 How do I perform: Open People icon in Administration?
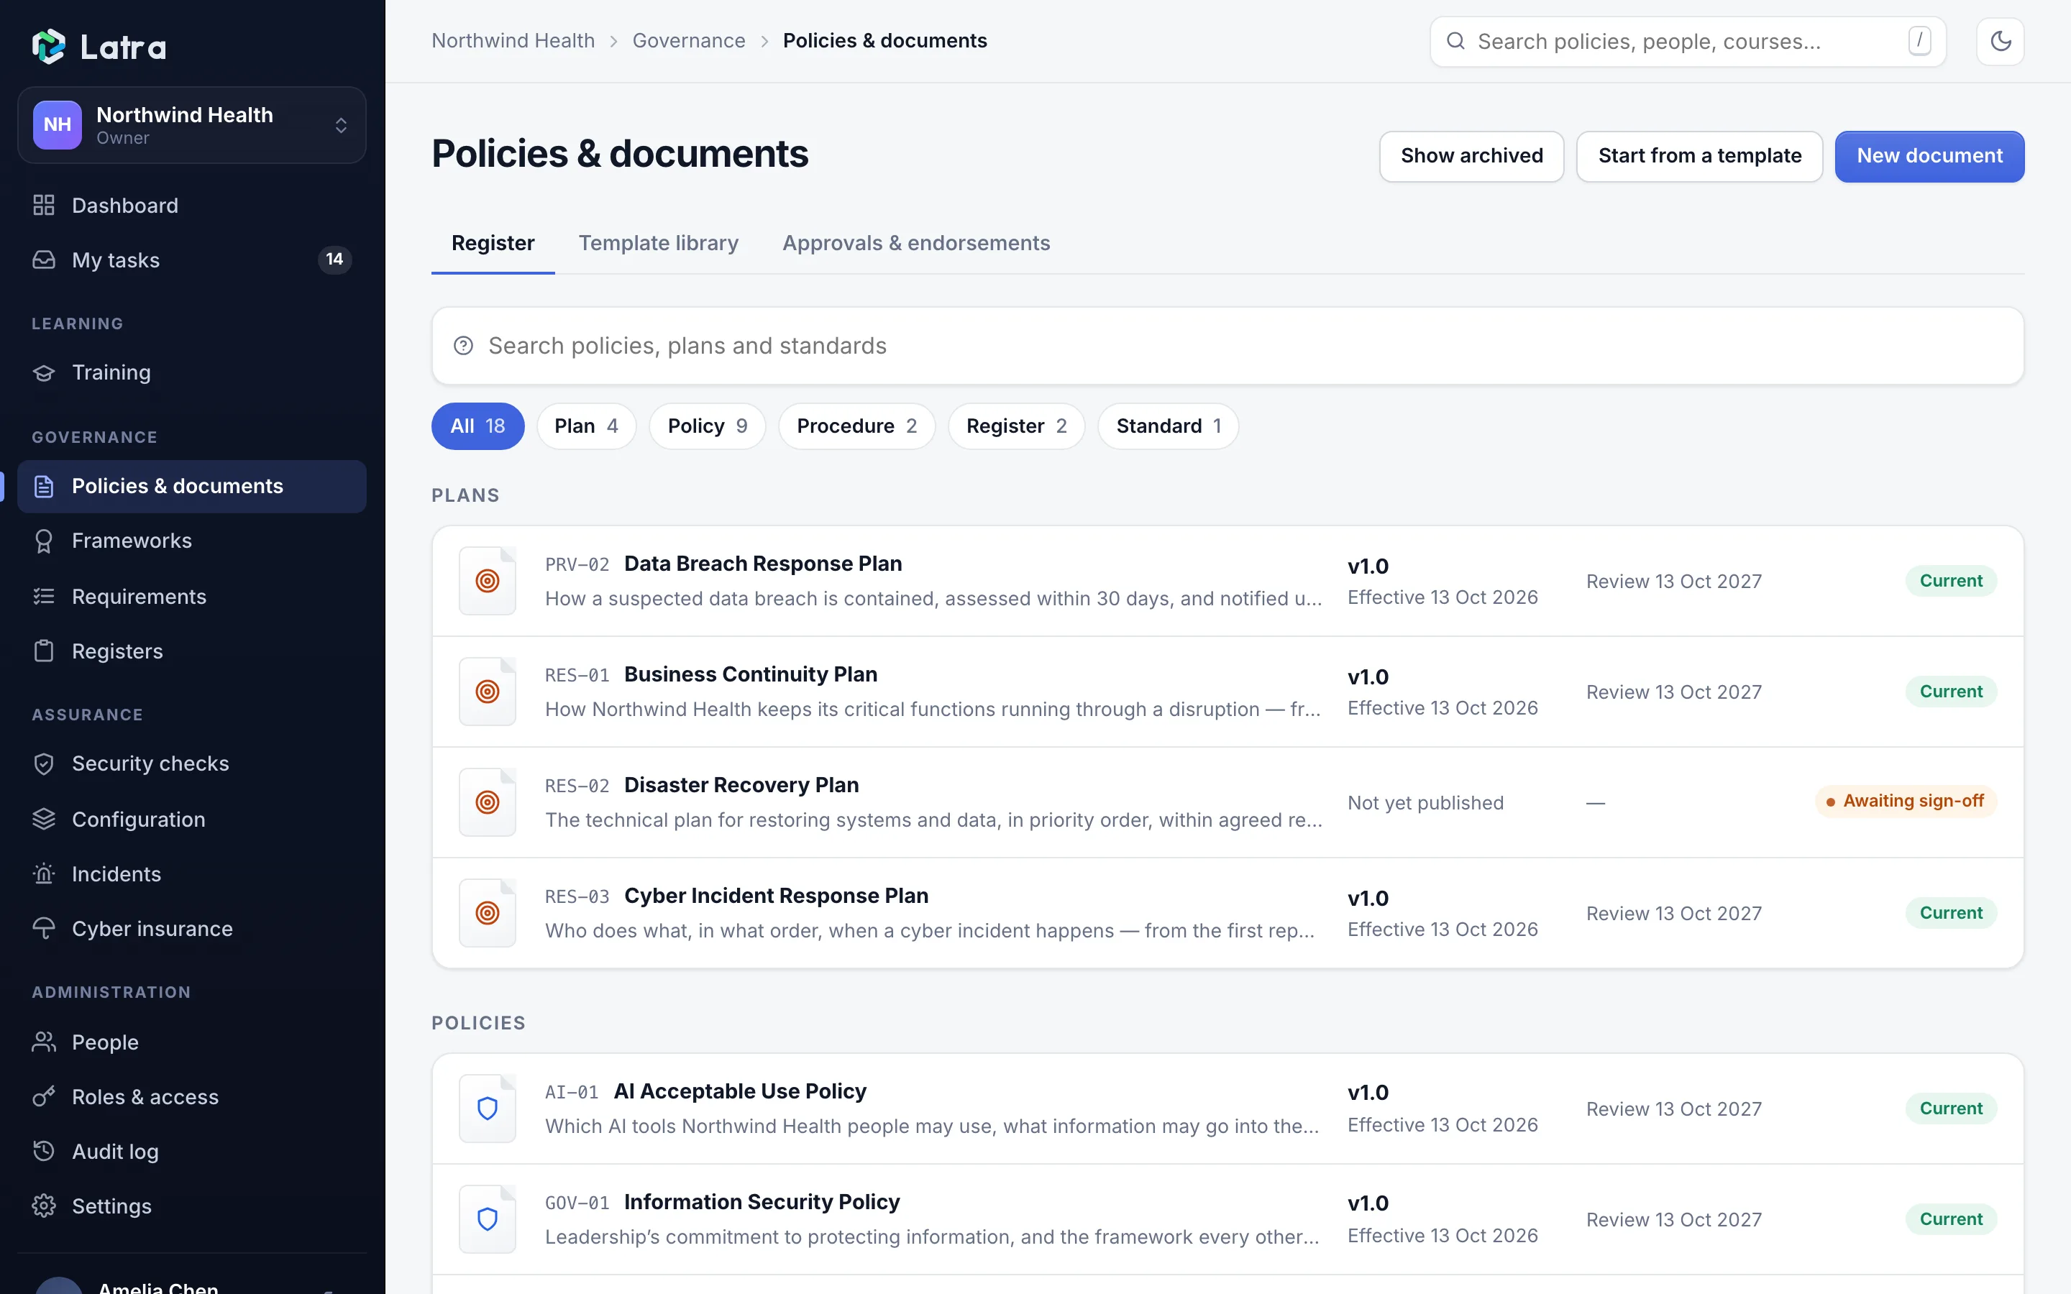pyautogui.click(x=44, y=1042)
